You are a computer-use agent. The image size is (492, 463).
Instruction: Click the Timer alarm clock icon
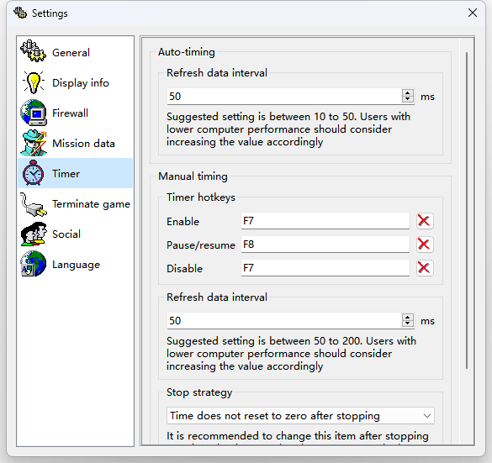(x=34, y=173)
